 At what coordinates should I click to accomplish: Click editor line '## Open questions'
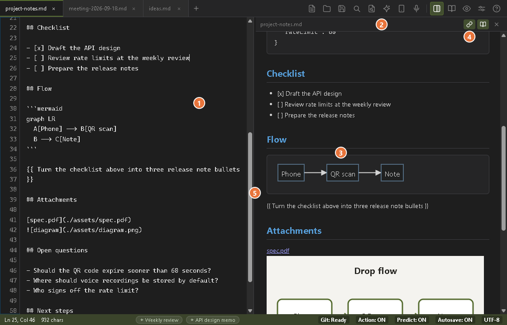[x=57, y=250]
